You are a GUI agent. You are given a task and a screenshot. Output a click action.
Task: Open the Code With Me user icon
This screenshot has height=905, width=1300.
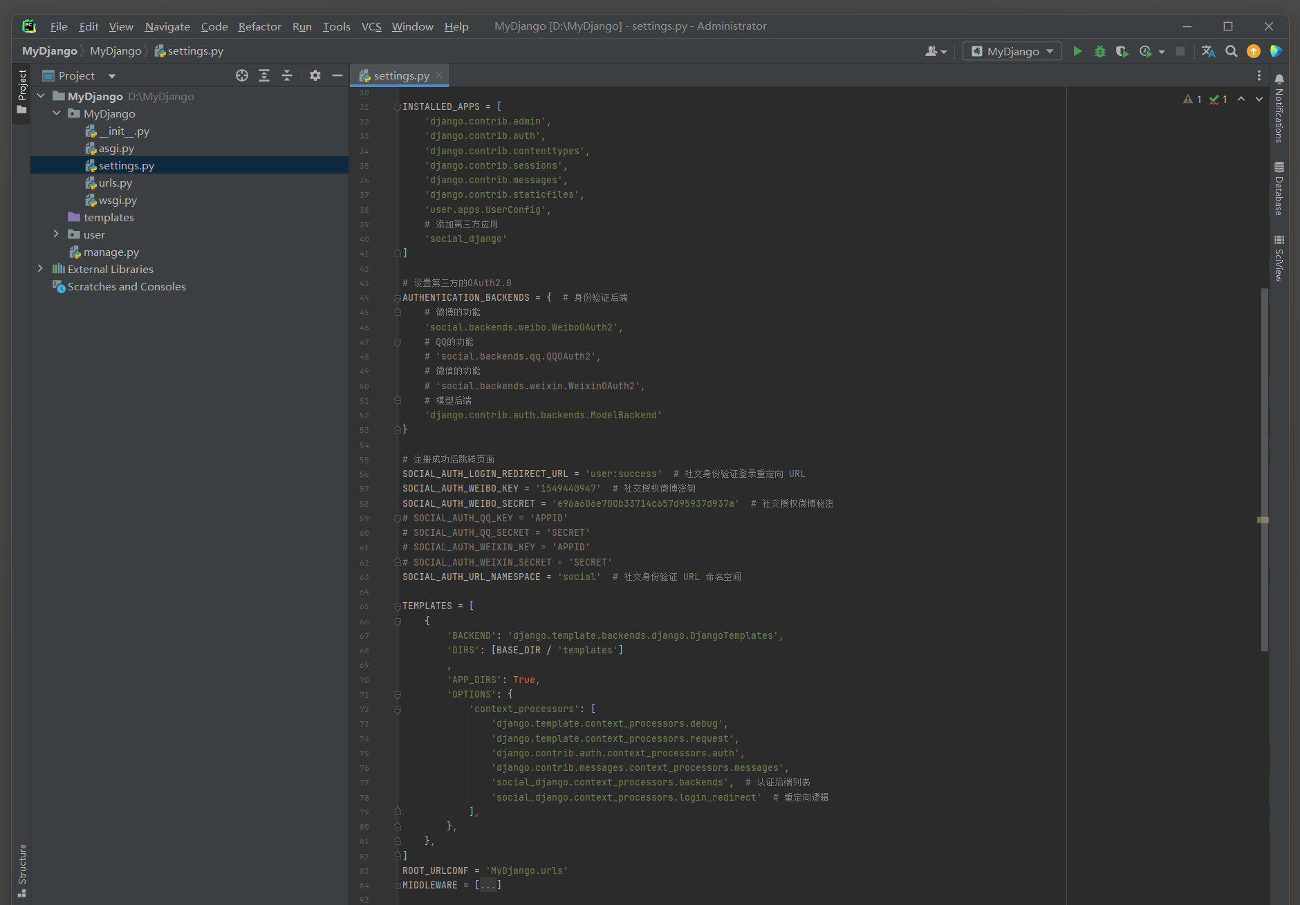coord(935,51)
